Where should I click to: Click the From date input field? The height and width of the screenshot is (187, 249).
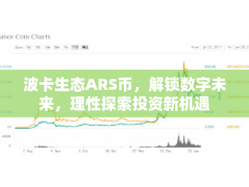[213, 47]
